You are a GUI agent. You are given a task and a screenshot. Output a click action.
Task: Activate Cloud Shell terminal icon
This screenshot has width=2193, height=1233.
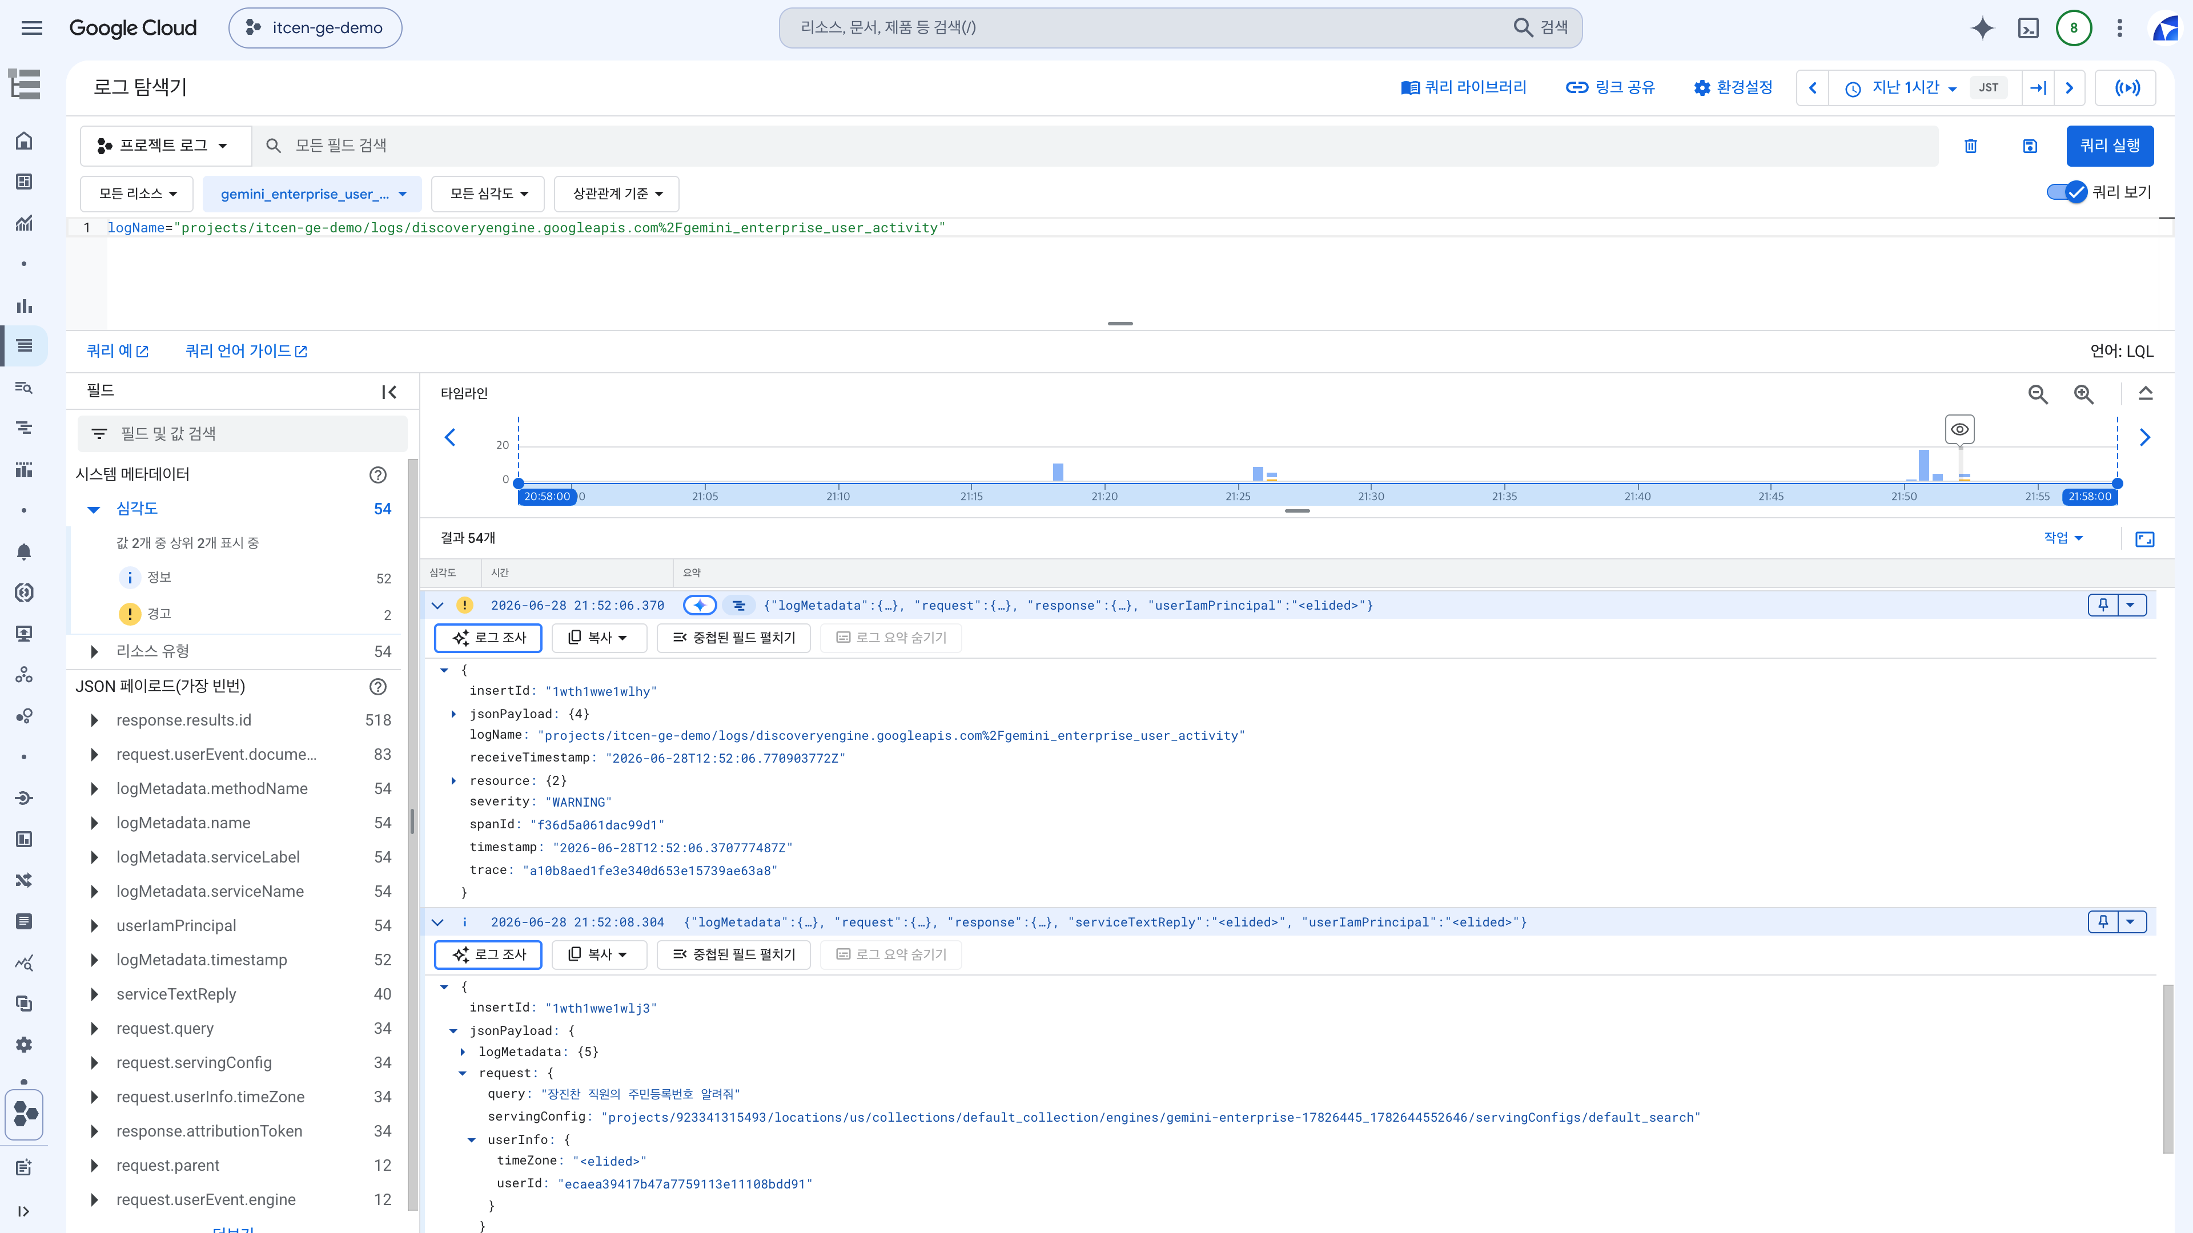coord(2028,28)
